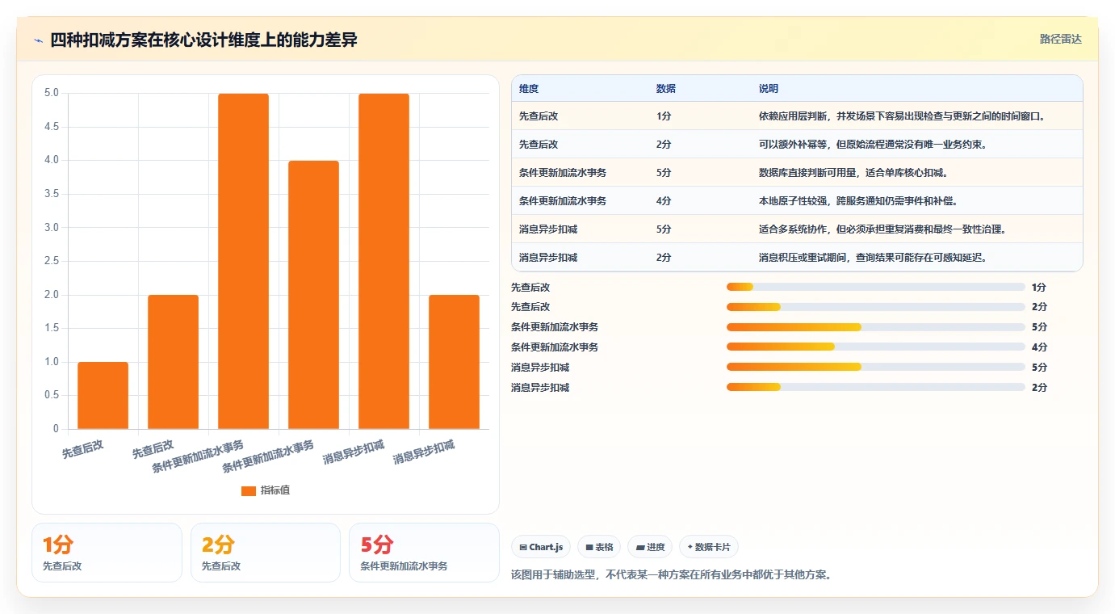Click the 条件更新加流水事务 chart bar reaching 5.0
This screenshot has height=614, width=1115.
[x=243, y=261]
